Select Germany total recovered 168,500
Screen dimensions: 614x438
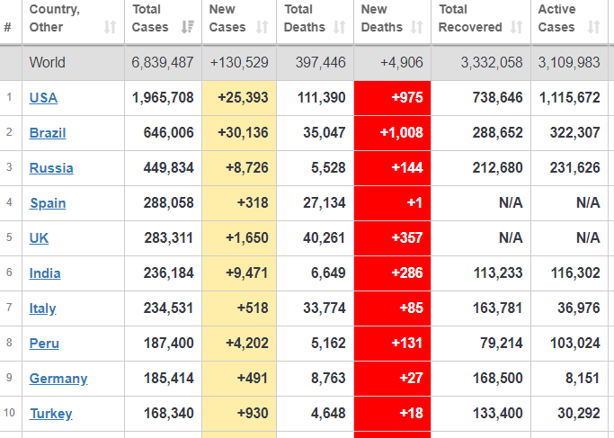tap(498, 379)
